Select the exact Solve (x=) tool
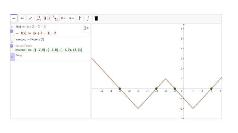The width and height of the screenshot is (238, 133). (x=63, y=18)
